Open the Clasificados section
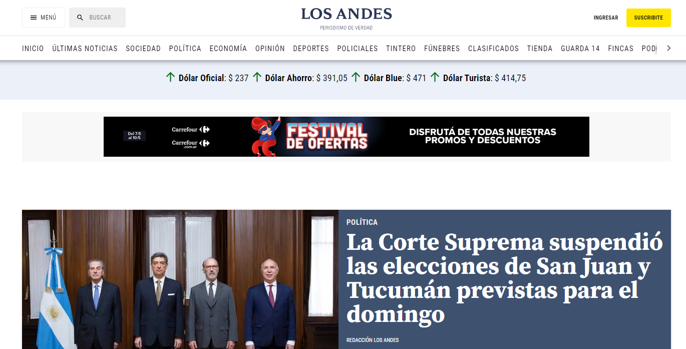The height and width of the screenshot is (349, 686). click(x=493, y=49)
